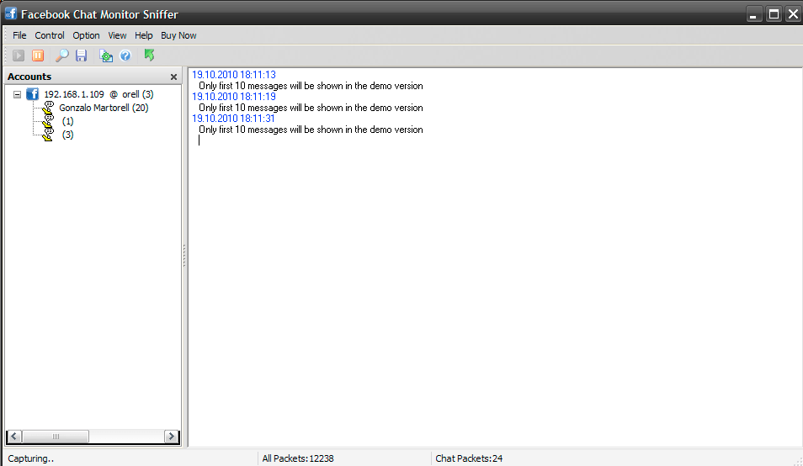Click the panel splitter grip handle
Viewport: 803px width, 466px height.
tap(184, 255)
